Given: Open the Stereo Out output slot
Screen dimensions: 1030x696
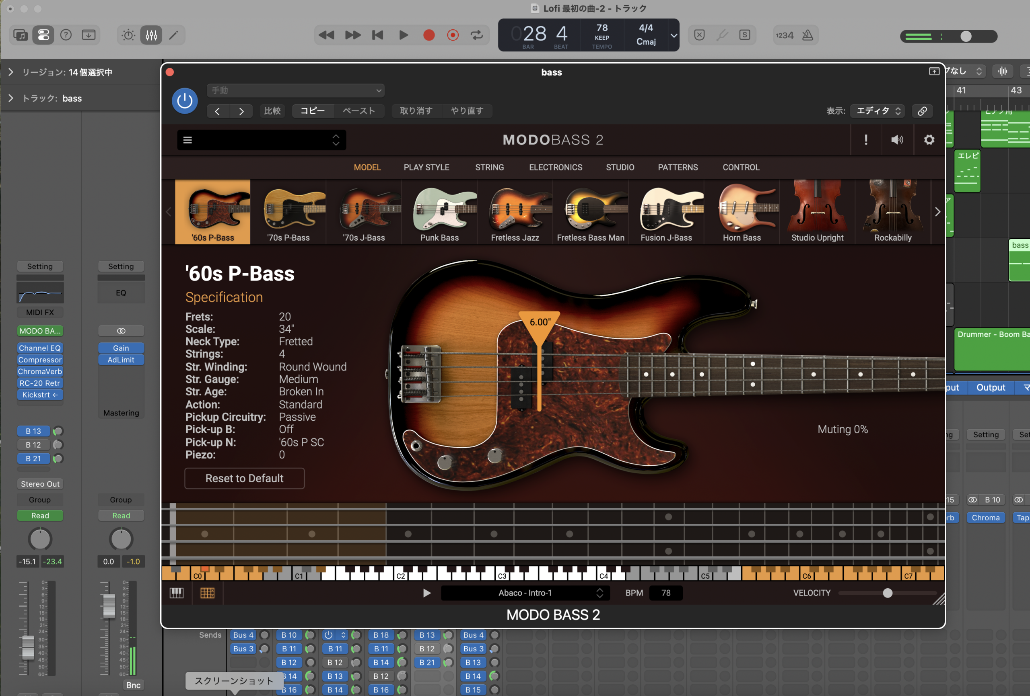Looking at the screenshot, I should (40, 484).
